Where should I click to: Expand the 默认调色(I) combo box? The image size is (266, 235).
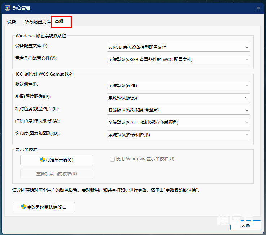coord(178,85)
